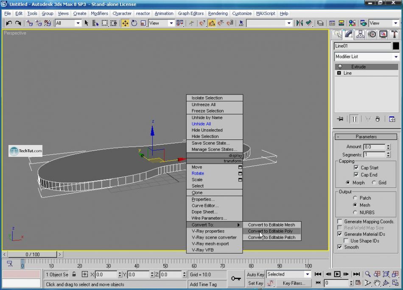Open the Utilities hammer panel tab
Screen dimensions: 403x290
coord(394,35)
